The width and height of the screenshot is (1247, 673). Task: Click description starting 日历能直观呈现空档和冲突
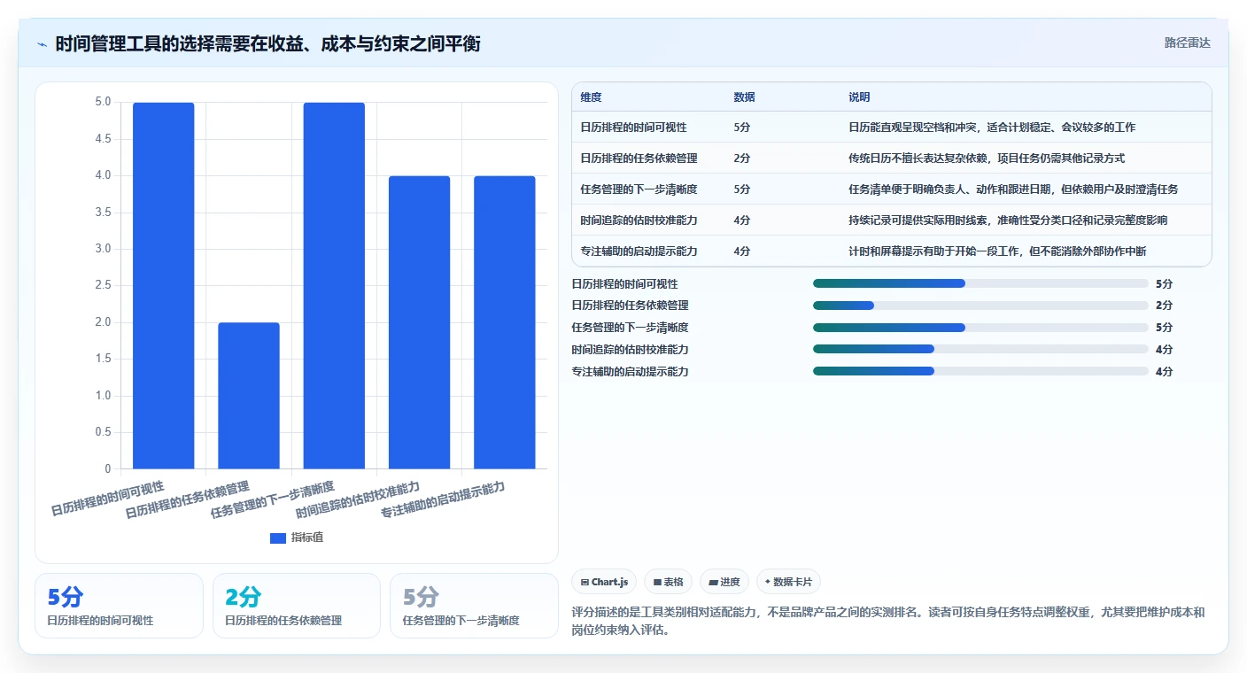point(992,128)
